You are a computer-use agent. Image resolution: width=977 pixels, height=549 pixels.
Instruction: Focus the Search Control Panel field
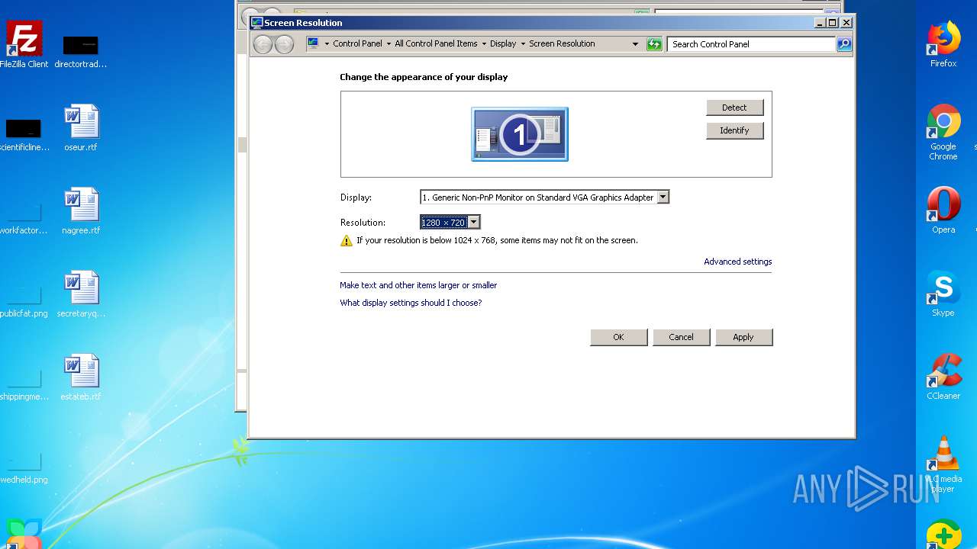pyautogui.click(x=752, y=44)
